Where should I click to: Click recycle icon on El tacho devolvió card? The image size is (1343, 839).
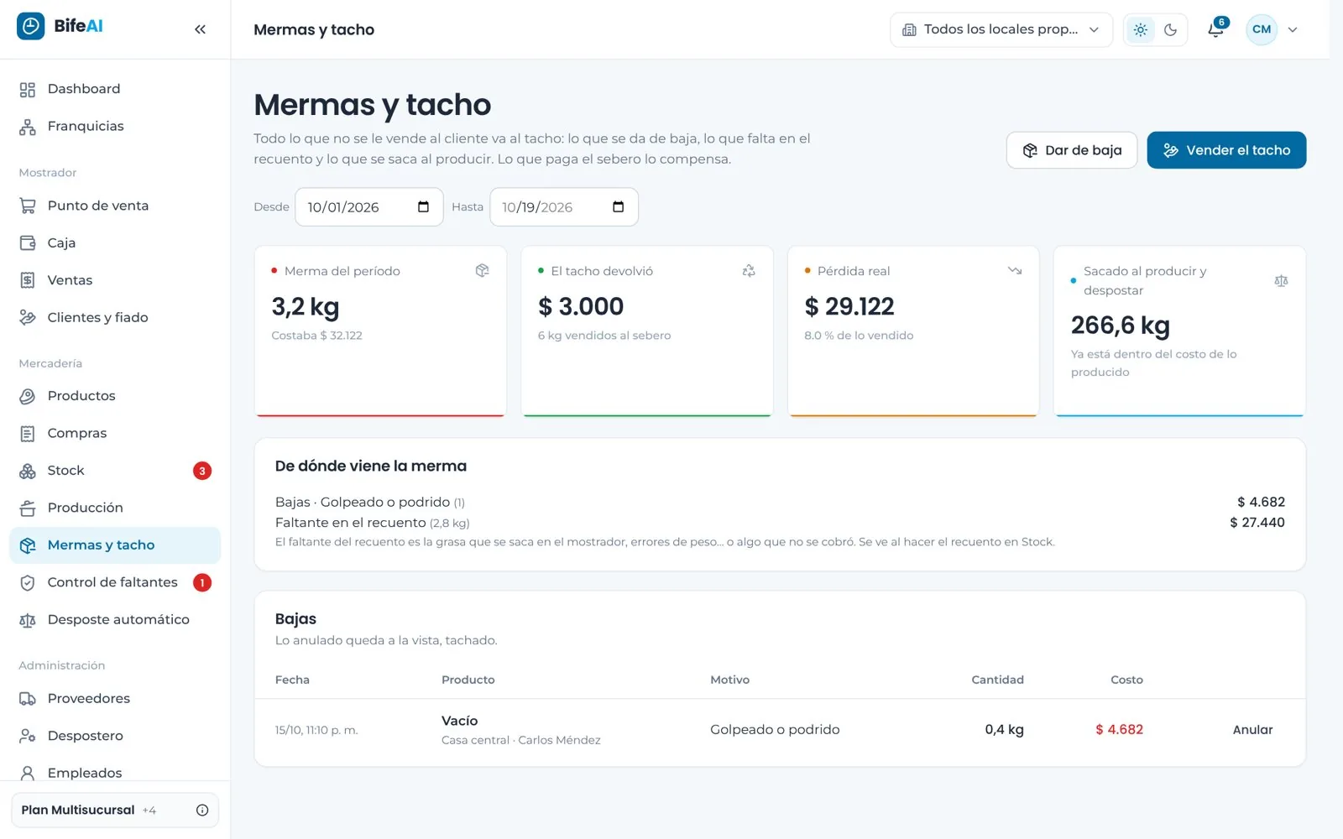coord(749,270)
